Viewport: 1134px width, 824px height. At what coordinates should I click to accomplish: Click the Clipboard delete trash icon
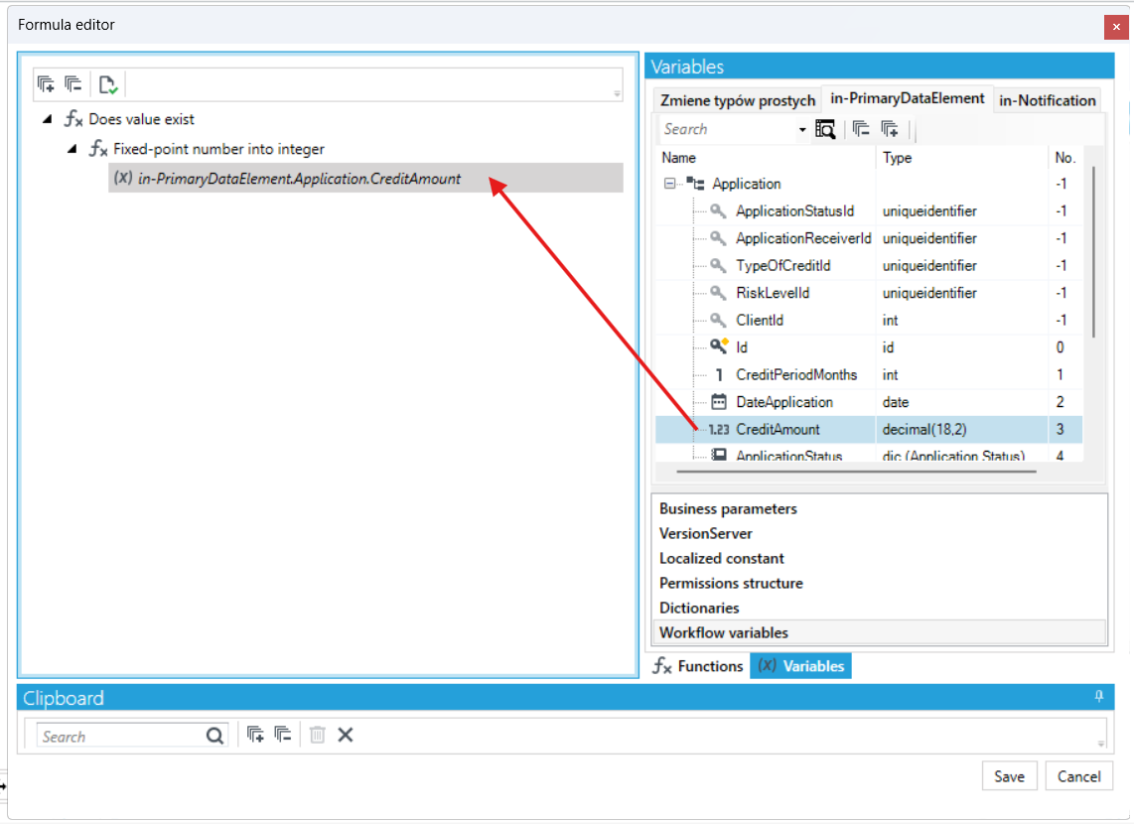point(317,735)
